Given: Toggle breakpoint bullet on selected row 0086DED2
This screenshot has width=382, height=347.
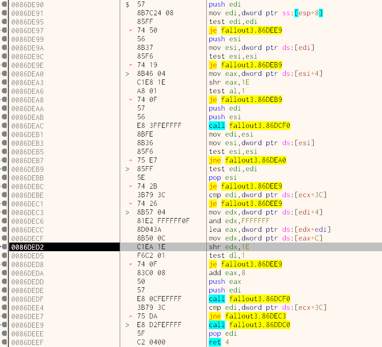Looking at the screenshot, I should coord(4,247).
